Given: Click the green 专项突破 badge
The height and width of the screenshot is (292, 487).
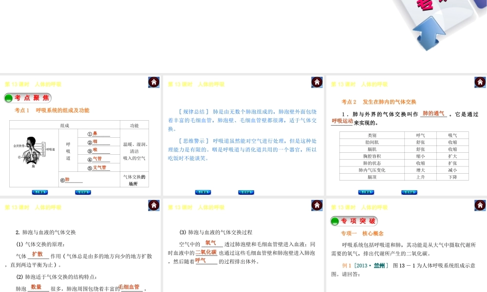Looking at the screenshot, I should coord(354,221).
